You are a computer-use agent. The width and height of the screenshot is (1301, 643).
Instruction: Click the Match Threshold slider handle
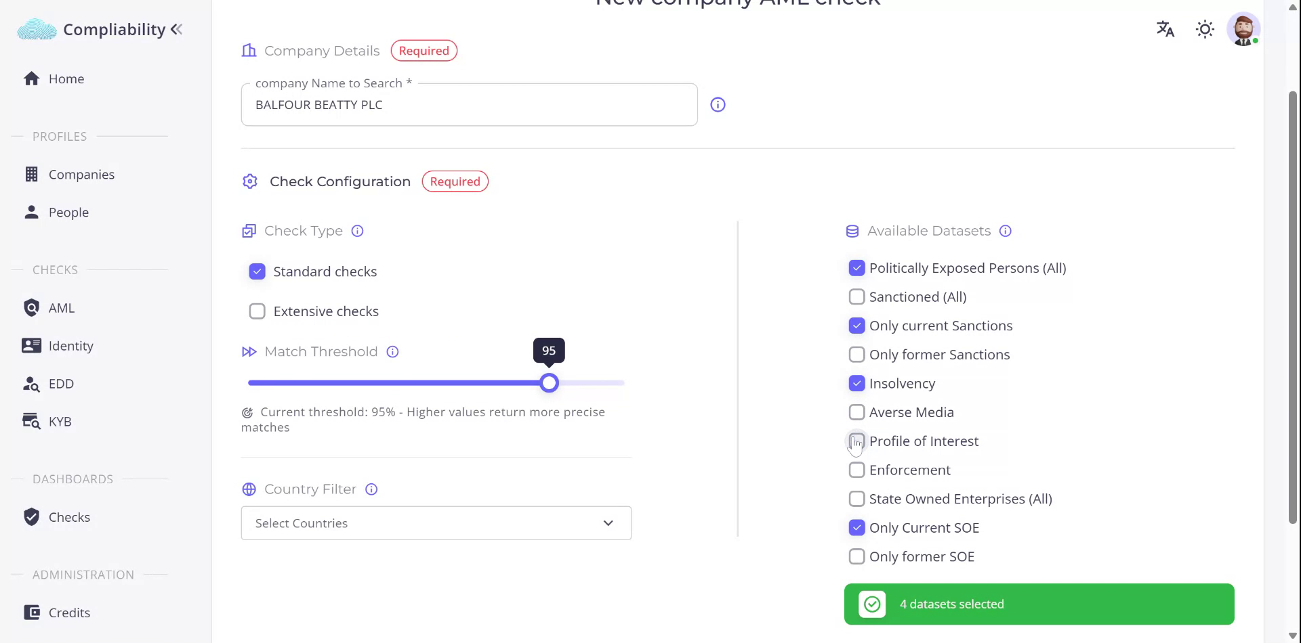[550, 383]
